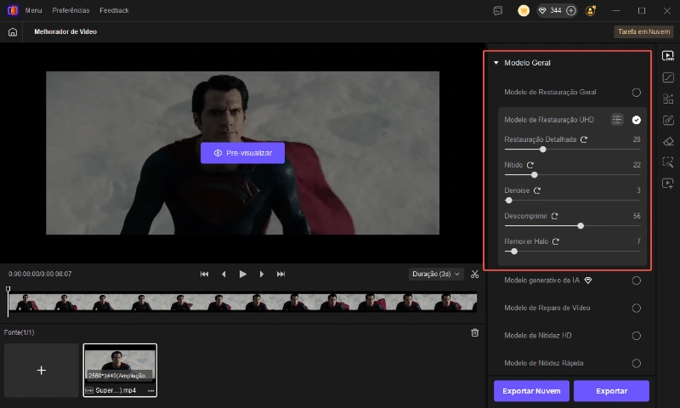Open UHD model settings icon
This screenshot has height=408, width=680.
[x=617, y=120]
